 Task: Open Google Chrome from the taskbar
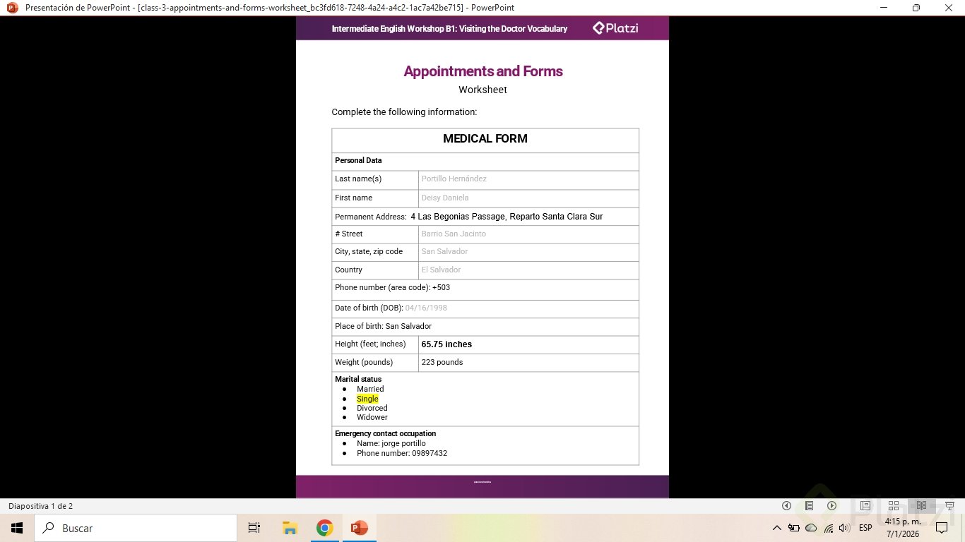pos(324,528)
